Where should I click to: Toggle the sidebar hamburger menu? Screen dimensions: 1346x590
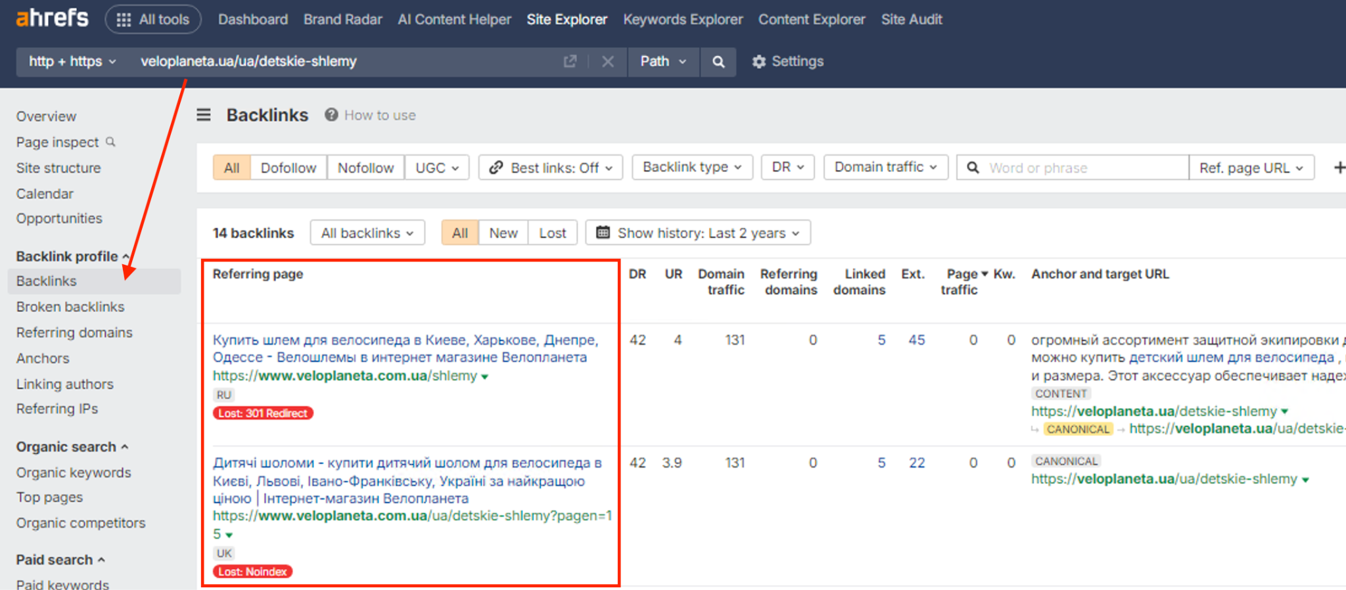[204, 115]
